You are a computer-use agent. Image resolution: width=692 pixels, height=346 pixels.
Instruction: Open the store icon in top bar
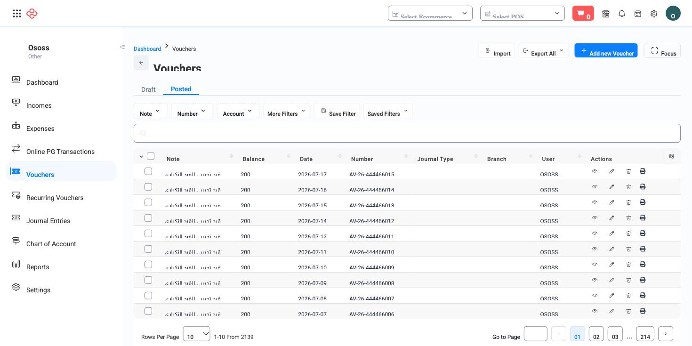(606, 14)
